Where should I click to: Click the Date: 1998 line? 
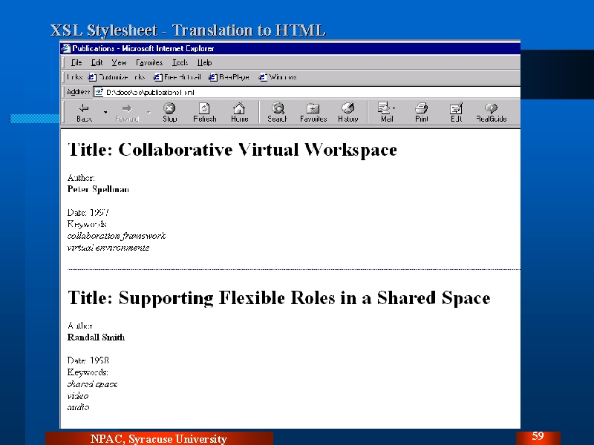point(88,360)
